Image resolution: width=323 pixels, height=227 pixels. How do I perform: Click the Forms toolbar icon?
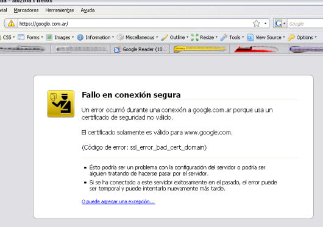pyautogui.click(x=21, y=37)
